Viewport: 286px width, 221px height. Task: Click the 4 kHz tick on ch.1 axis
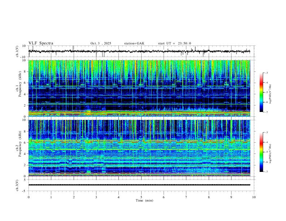[25, 94]
